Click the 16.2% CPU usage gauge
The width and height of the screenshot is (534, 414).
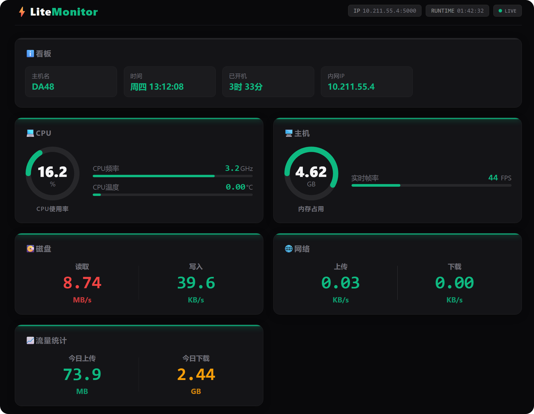[53, 174]
